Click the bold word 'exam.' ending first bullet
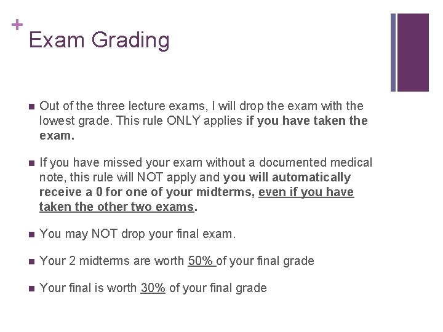This screenshot has width=443, height=332. click(x=57, y=136)
